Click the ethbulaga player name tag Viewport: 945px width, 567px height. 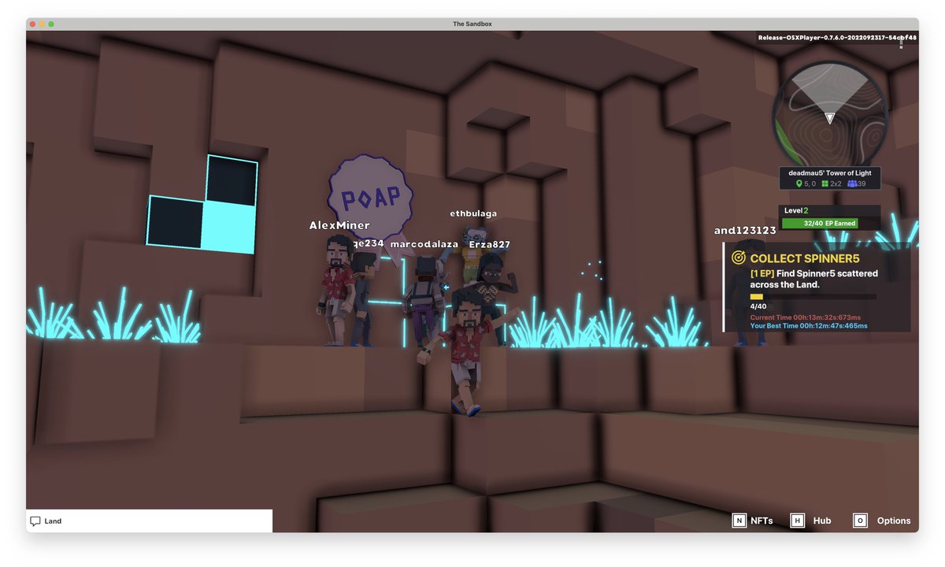click(473, 213)
